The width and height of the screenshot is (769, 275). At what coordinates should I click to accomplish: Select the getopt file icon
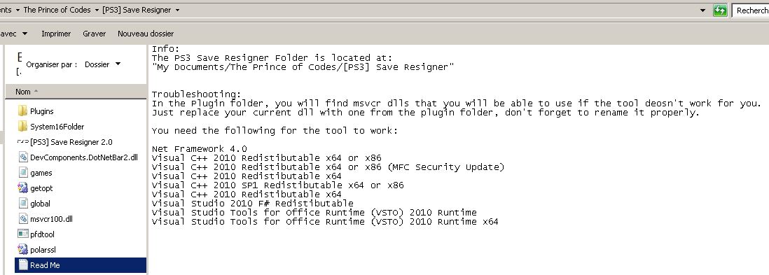22,188
